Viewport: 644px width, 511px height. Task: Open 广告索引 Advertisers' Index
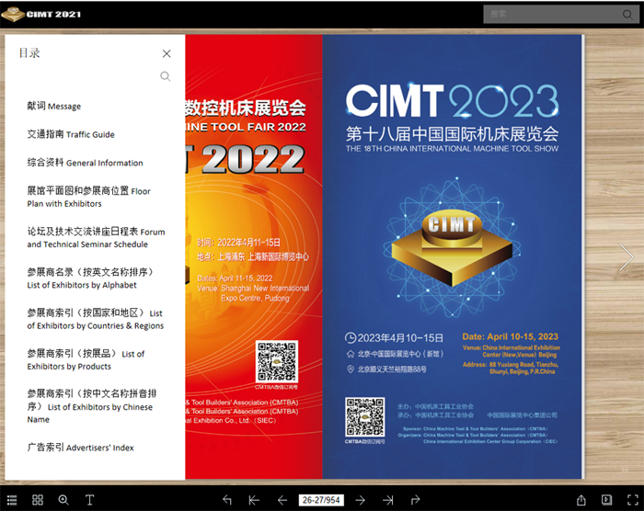pos(81,448)
